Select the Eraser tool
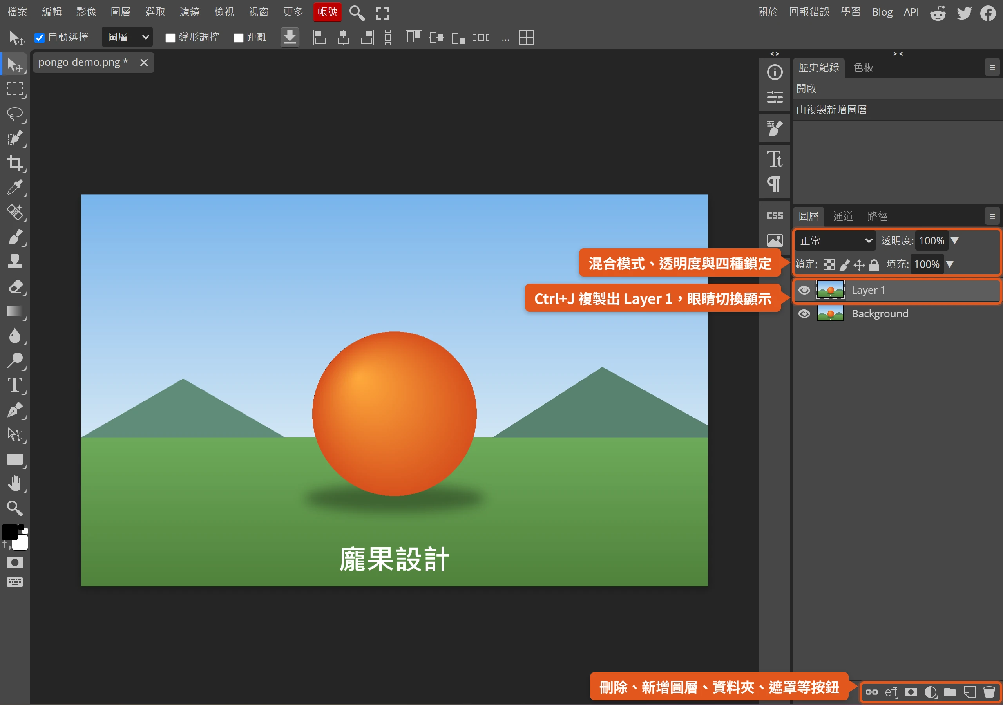This screenshot has height=705, width=1003. click(x=15, y=287)
